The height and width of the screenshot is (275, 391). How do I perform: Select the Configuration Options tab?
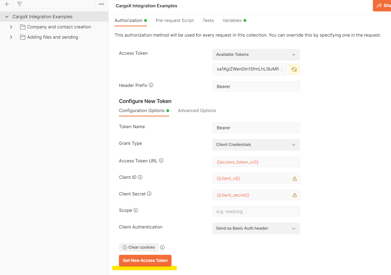144,111
